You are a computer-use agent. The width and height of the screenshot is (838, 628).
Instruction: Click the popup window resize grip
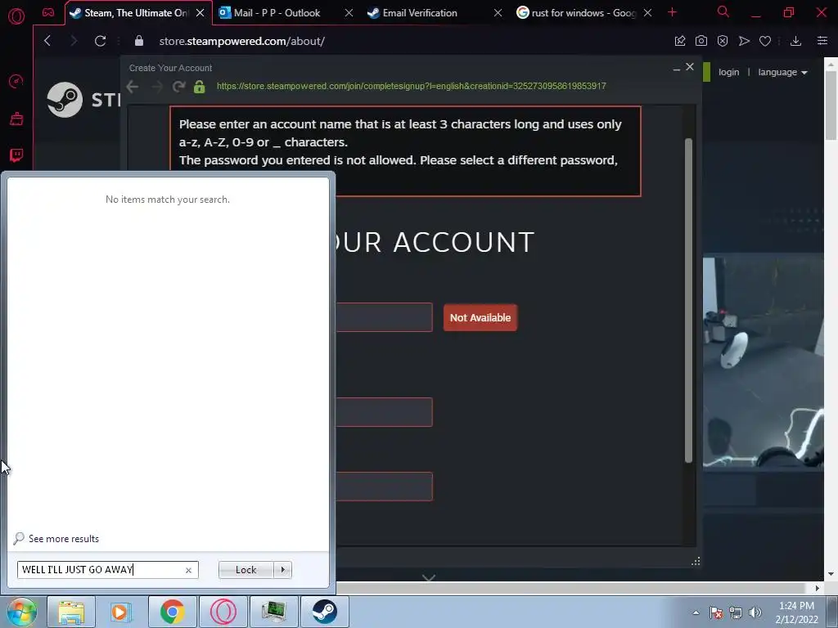[696, 561]
